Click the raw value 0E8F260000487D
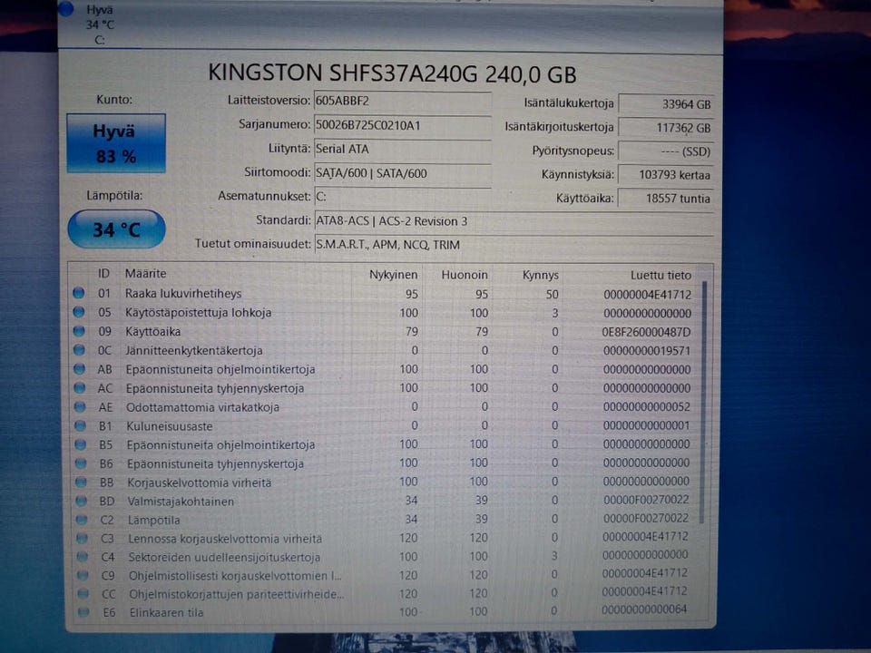This screenshot has width=871, height=653. [x=647, y=332]
